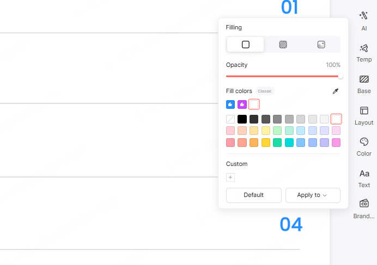The height and width of the screenshot is (265, 377).
Task: Click the Classic color theme tag
Action: [x=265, y=91]
